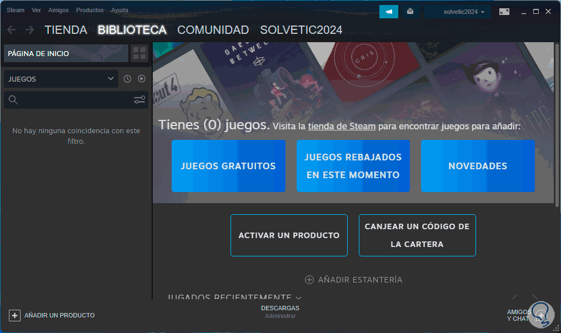Click the NOVEDADES button
The width and height of the screenshot is (561, 333).
pyautogui.click(x=478, y=166)
